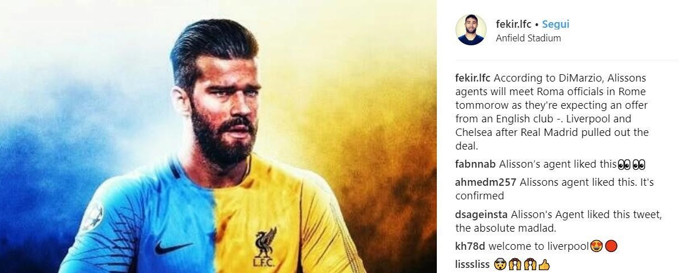Open kh78d's profile from comment
The image size is (679, 273).
470,246
